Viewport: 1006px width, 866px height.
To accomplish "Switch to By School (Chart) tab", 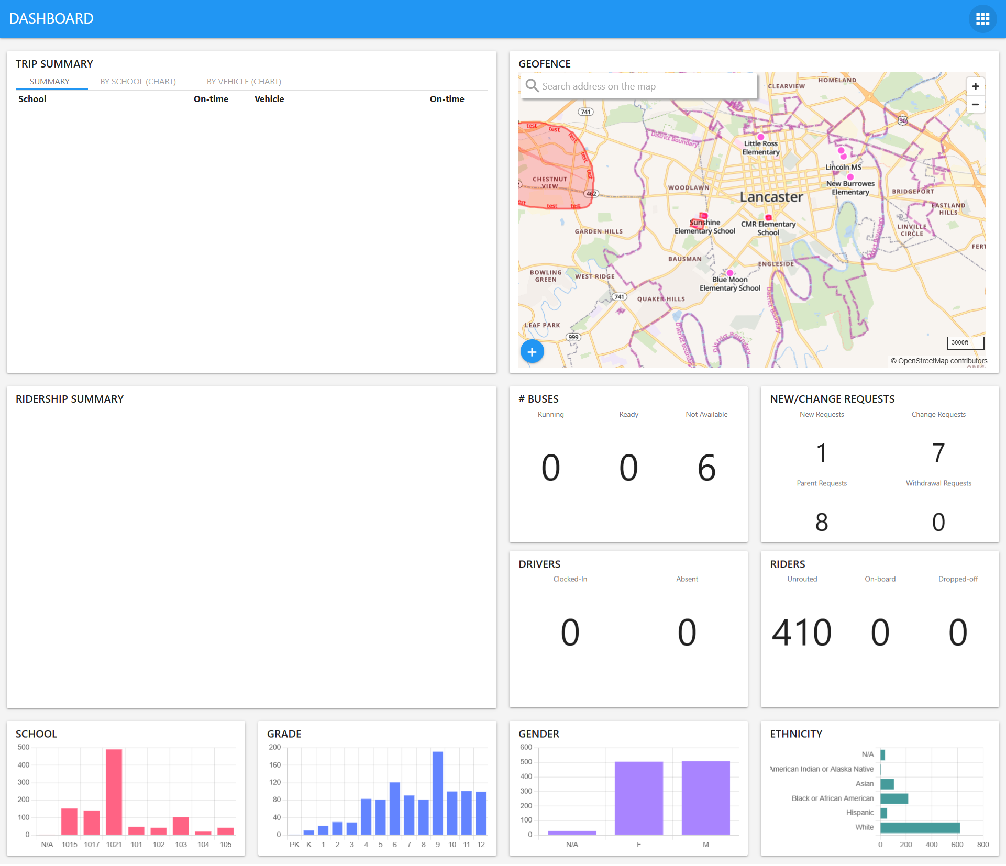I will click(x=138, y=82).
